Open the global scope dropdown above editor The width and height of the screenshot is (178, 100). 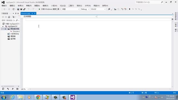[96, 17]
